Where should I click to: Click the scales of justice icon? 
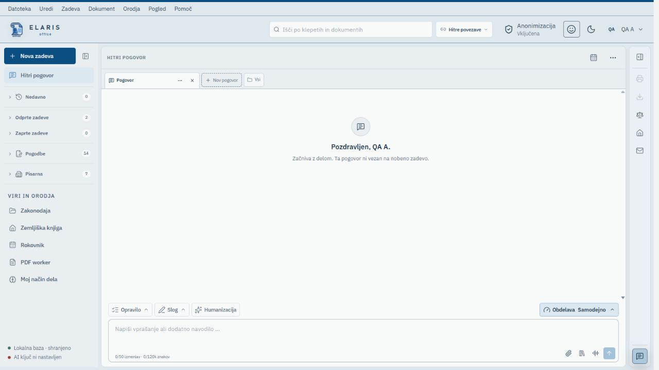640,115
